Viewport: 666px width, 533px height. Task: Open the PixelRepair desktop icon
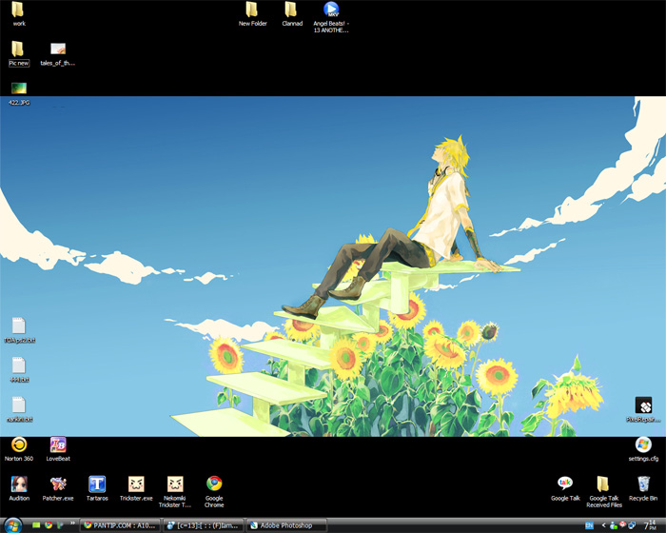click(x=643, y=409)
